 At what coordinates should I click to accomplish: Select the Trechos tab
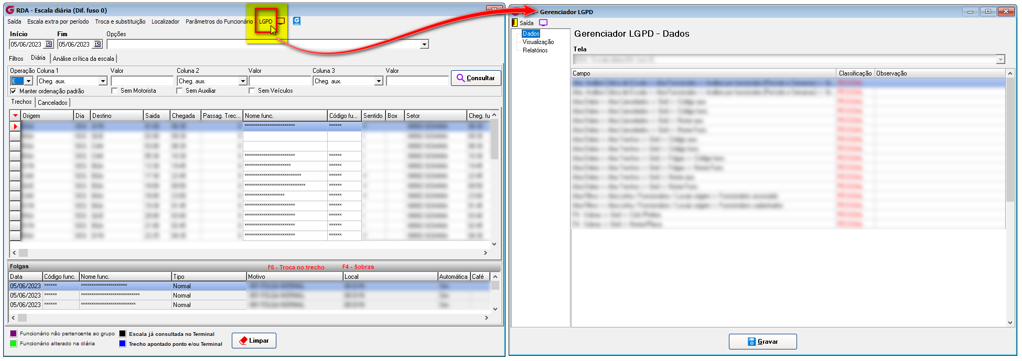pyautogui.click(x=22, y=102)
